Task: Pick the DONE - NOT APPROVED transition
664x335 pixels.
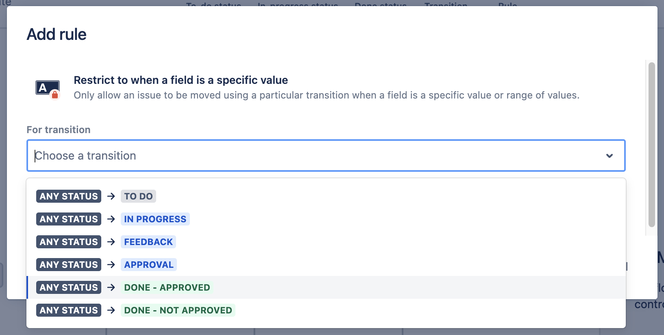Action: 178,310
